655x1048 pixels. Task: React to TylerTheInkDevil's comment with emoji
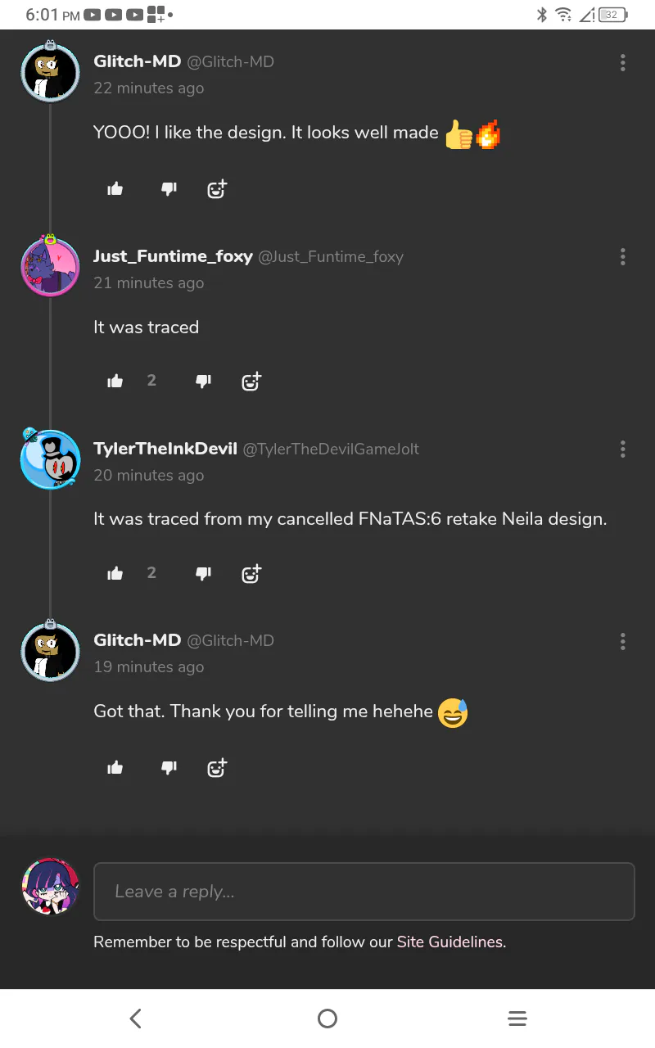[251, 573]
